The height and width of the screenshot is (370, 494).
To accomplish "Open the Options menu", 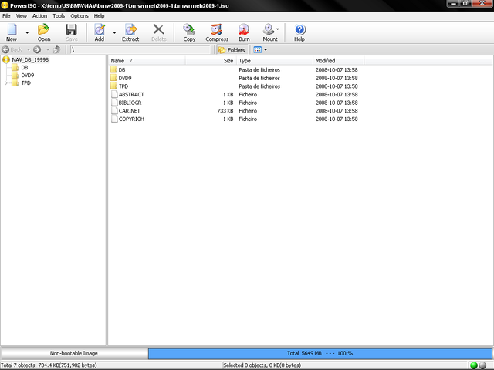I will click(80, 15).
